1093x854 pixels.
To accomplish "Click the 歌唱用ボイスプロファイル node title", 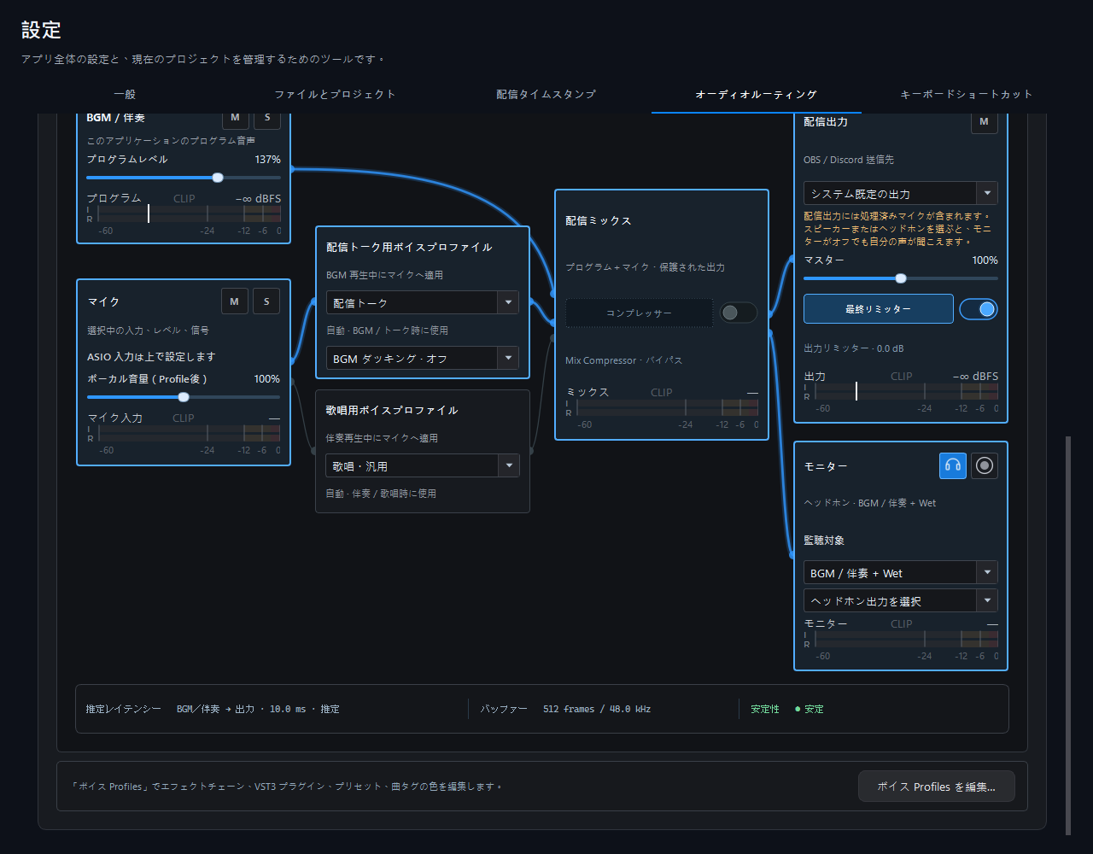I will point(392,410).
